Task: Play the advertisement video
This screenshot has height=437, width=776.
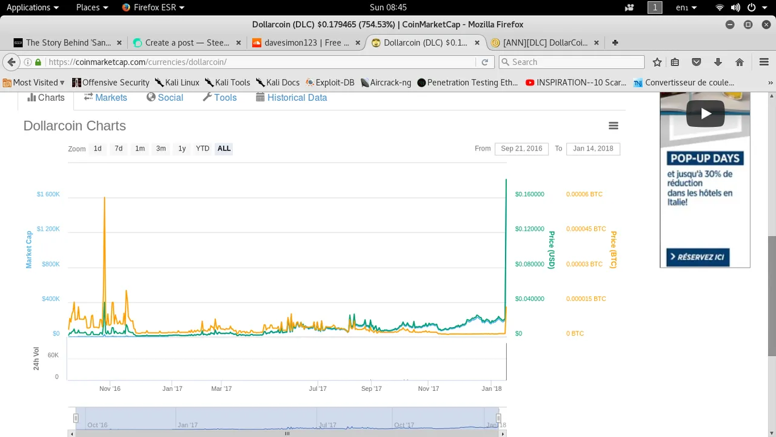Action: (705, 113)
